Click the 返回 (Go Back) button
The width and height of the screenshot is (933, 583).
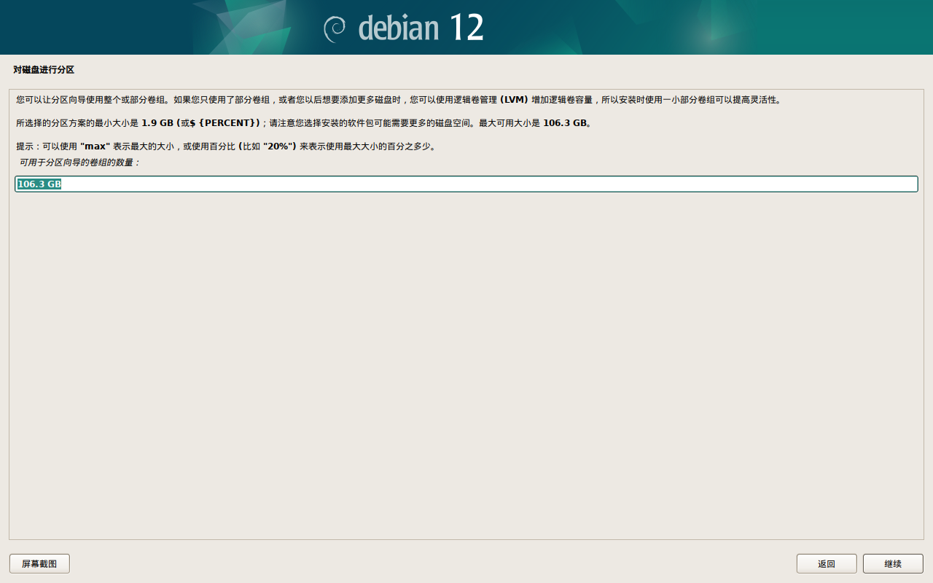[827, 563]
